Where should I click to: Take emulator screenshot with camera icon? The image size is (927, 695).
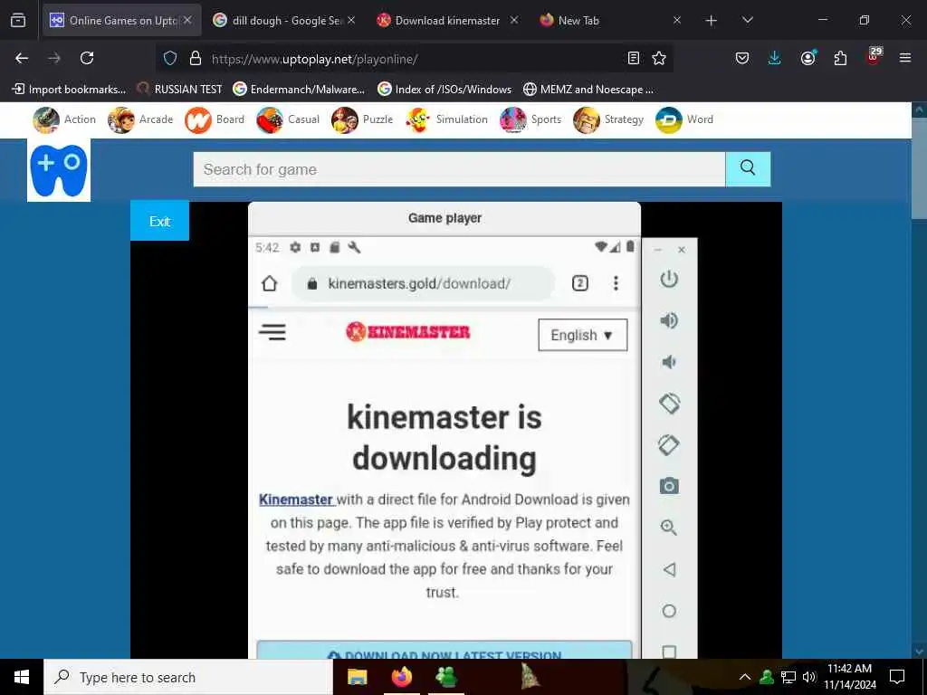pyautogui.click(x=669, y=486)
